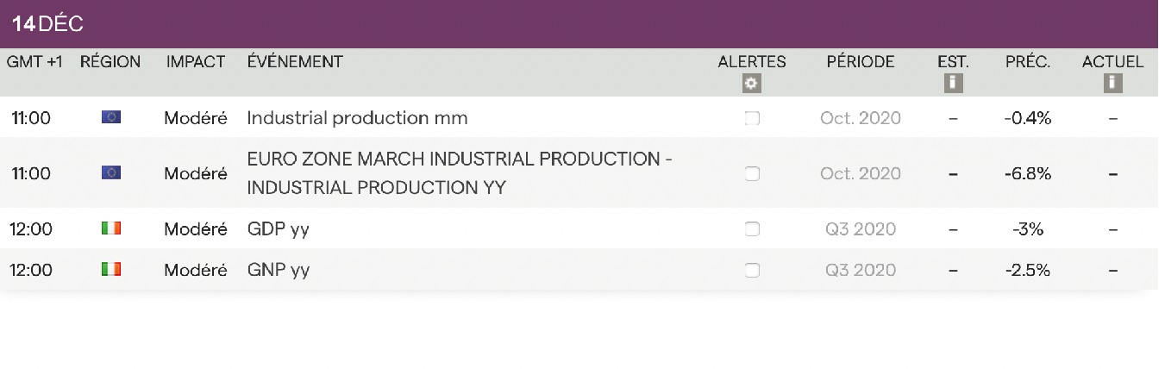This screenshot has height=369, width=1165.
Task: Enable alert for Industrial production mm
Action: coord(751,118)
